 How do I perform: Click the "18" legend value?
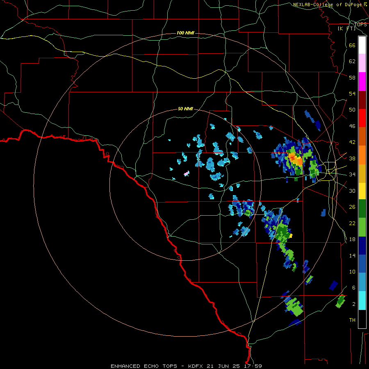click(x=352, y=239)
